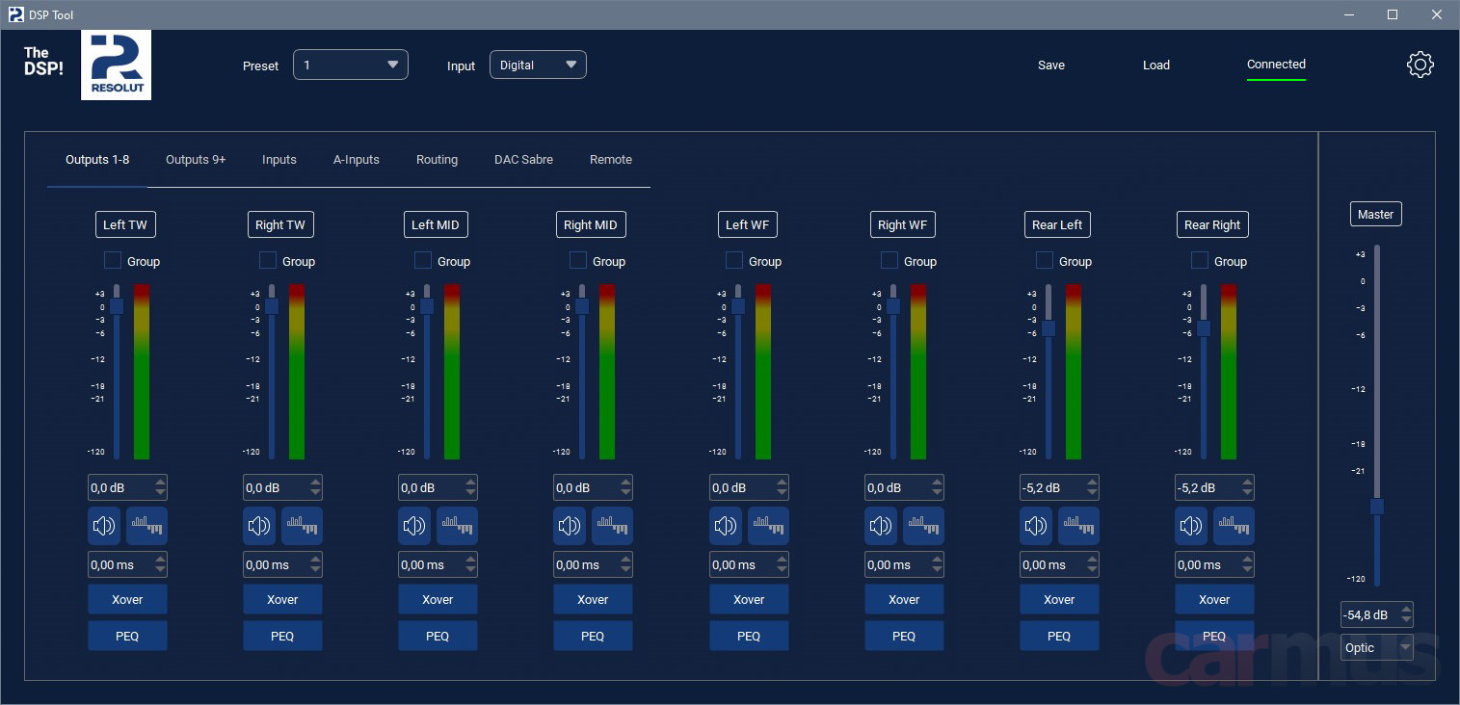
Task: Mute the Right TW channel speaker icon
Action: pos(260,526)
